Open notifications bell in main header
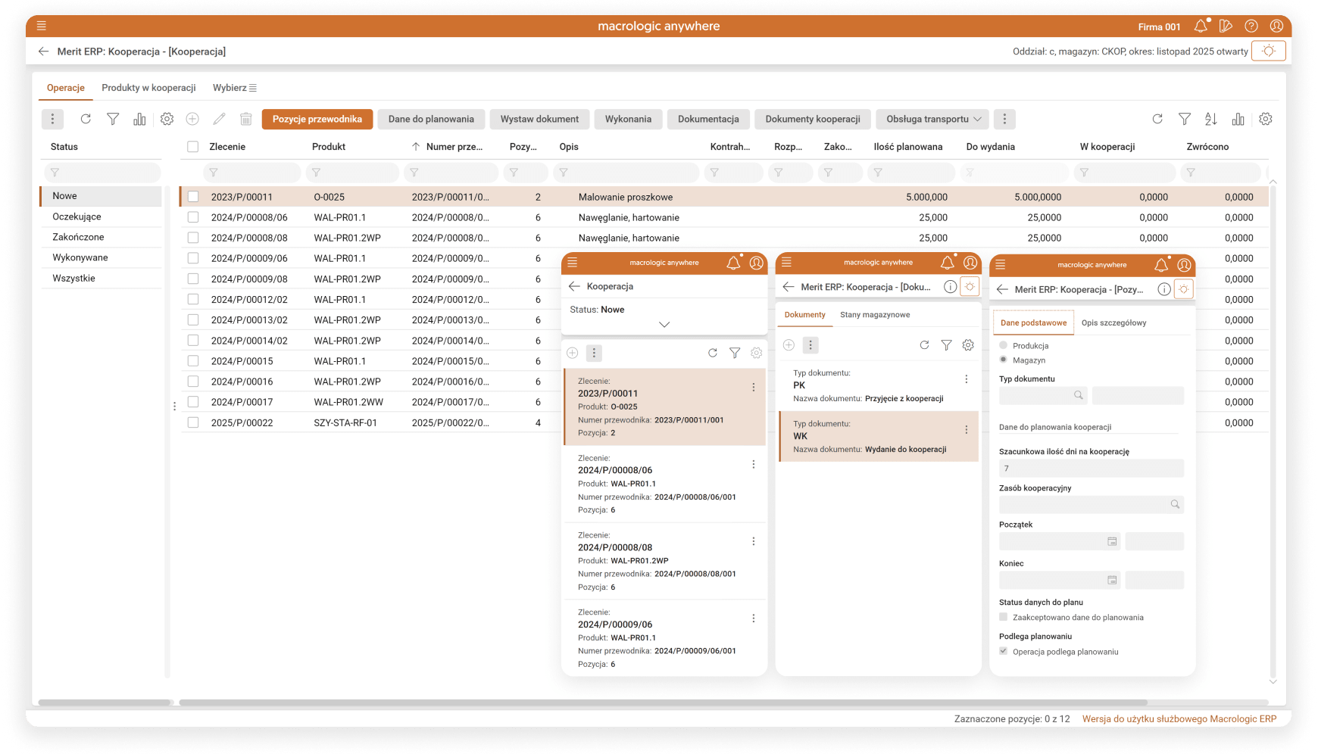 (1201, 26)
